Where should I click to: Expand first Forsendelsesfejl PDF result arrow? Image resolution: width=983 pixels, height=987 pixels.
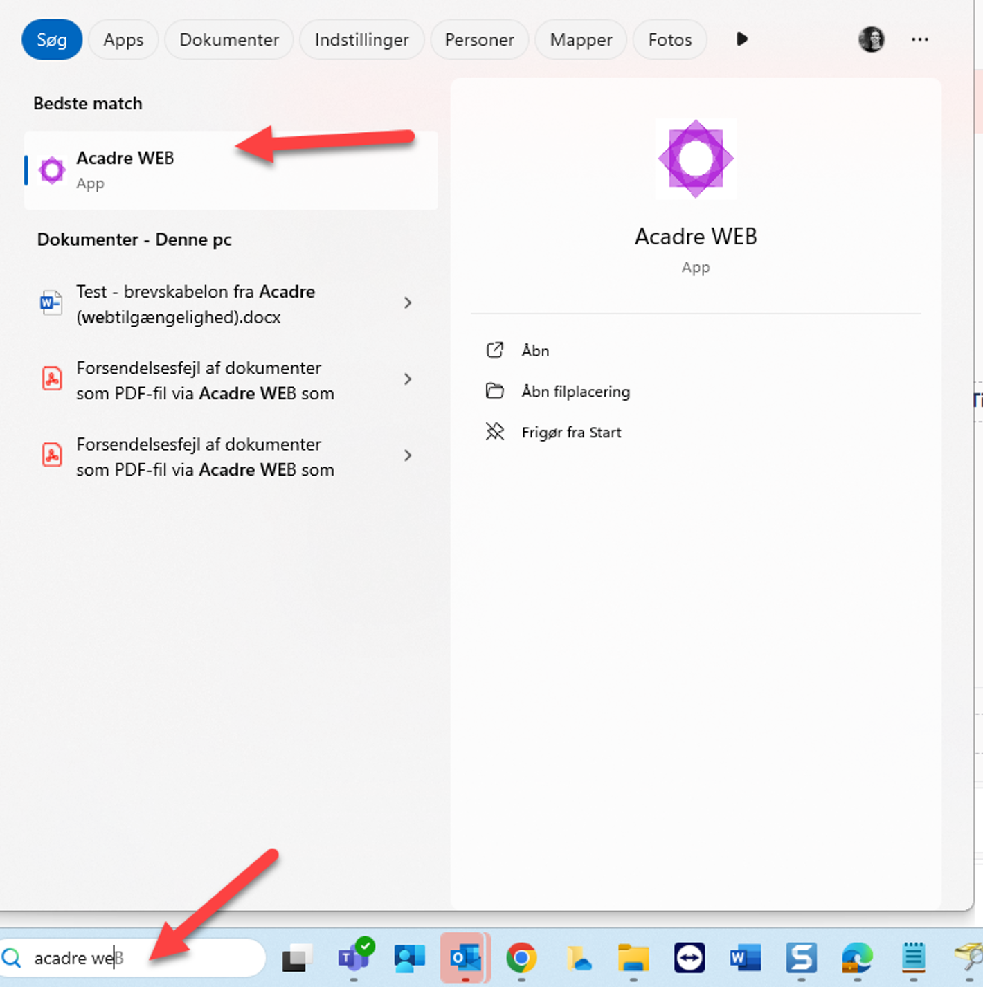408,379
